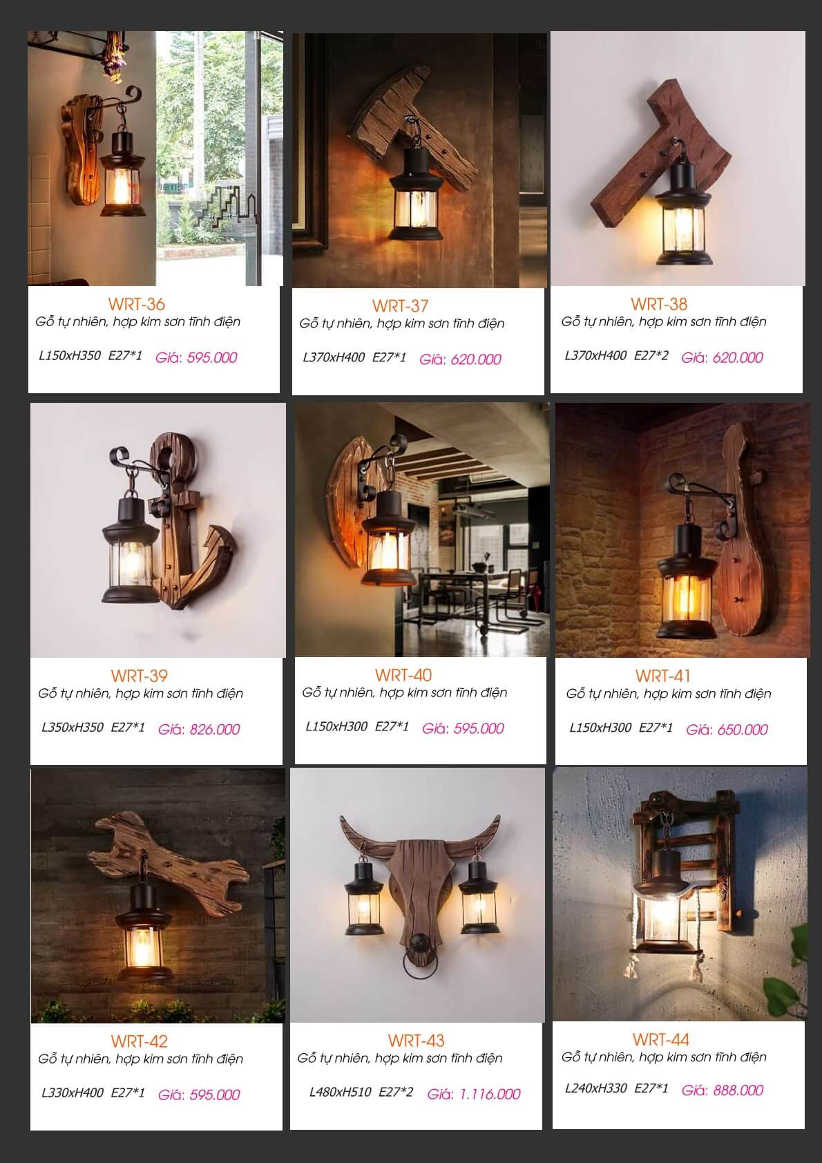Viewport: 822px width, 1163px height.
Task: Select the price Giá: 826.000
Action: pos(199,730)
